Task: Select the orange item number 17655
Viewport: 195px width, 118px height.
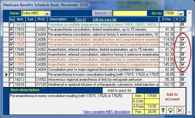Action: pyautogui.click(x=20, y=64)
